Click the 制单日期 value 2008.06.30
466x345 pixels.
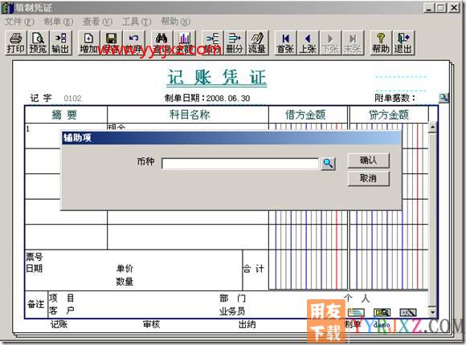(x=228, y=98)
